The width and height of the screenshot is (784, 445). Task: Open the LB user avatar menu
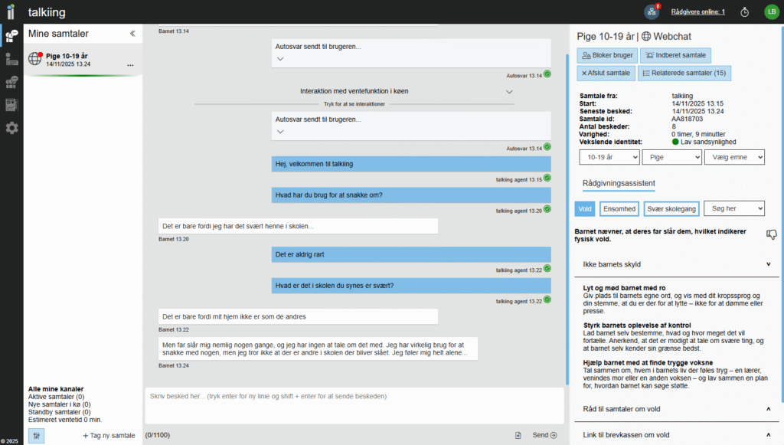tap(770, 11)
